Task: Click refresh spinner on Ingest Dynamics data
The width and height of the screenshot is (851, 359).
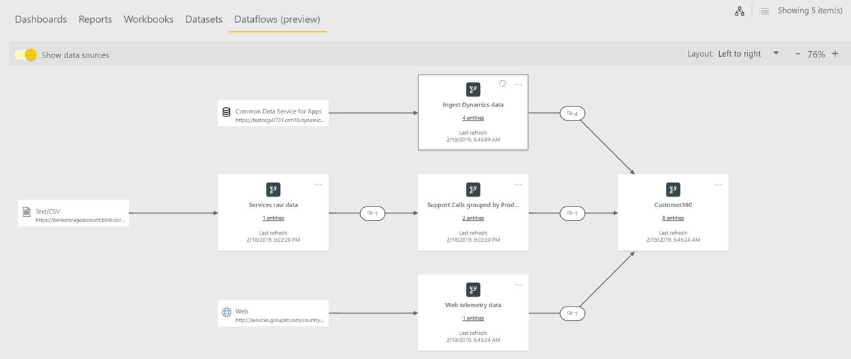Action: click(x=502, y=84)
